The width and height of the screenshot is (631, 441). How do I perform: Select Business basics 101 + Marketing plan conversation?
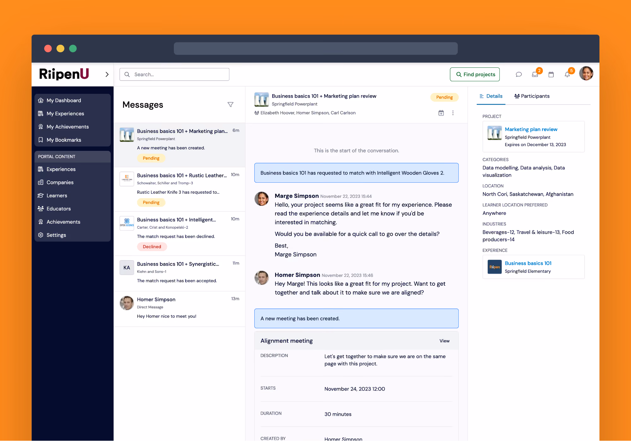tap(180, 145)
